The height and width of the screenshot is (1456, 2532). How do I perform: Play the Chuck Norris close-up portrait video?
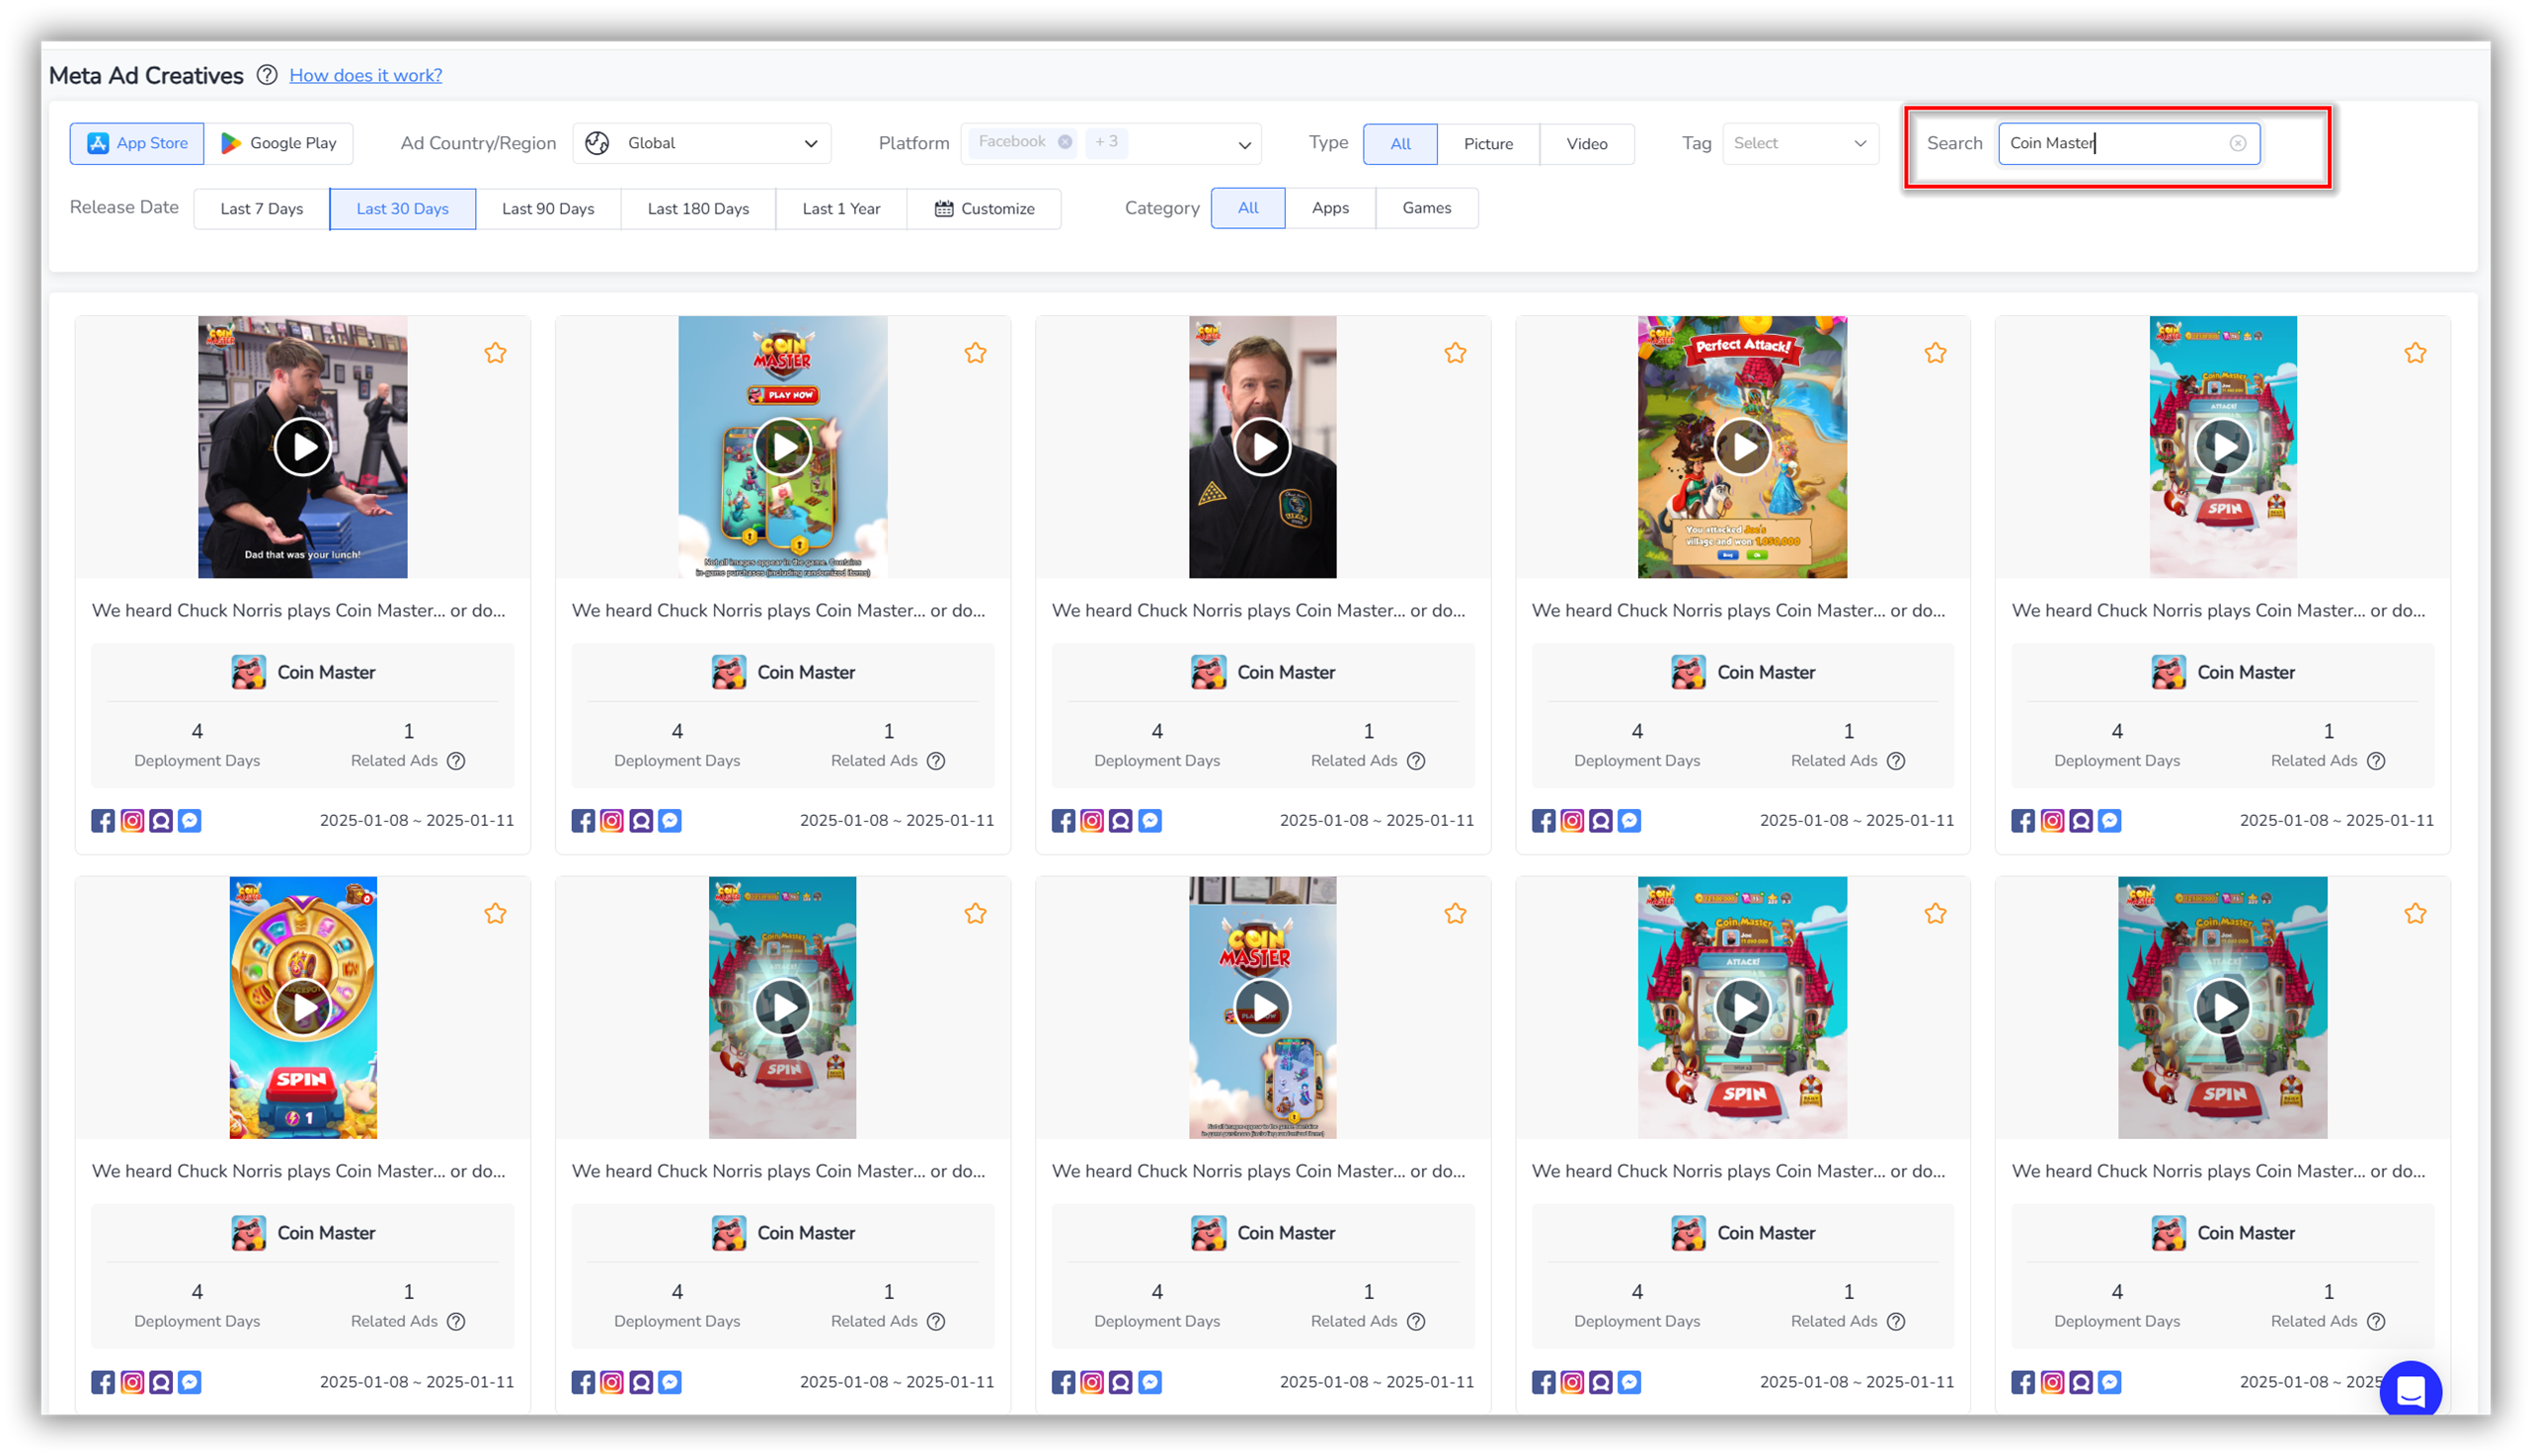point(1262,447)
